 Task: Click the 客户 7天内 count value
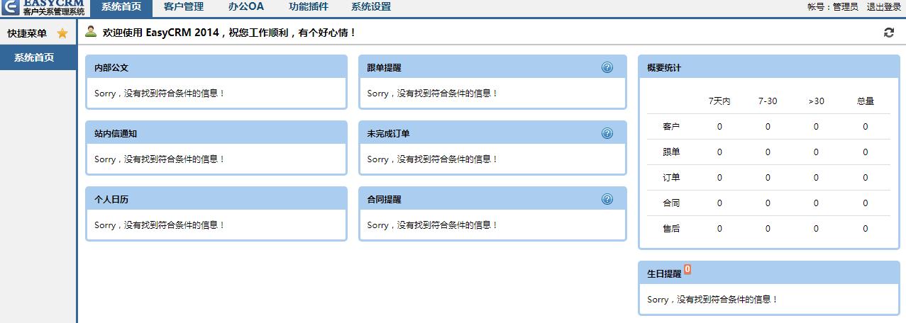pos(719,127)
